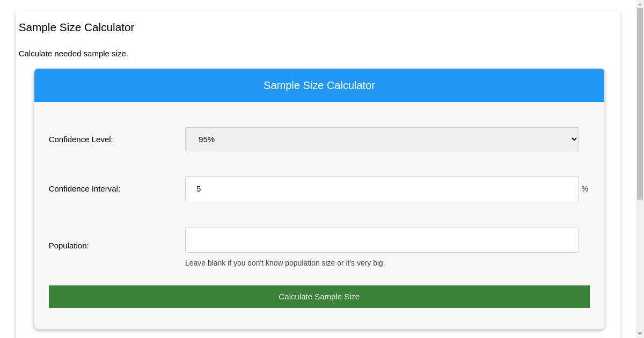Select the 95% confidence level combo box
This screenshot has width=644, height=338.
coord(382,139)
